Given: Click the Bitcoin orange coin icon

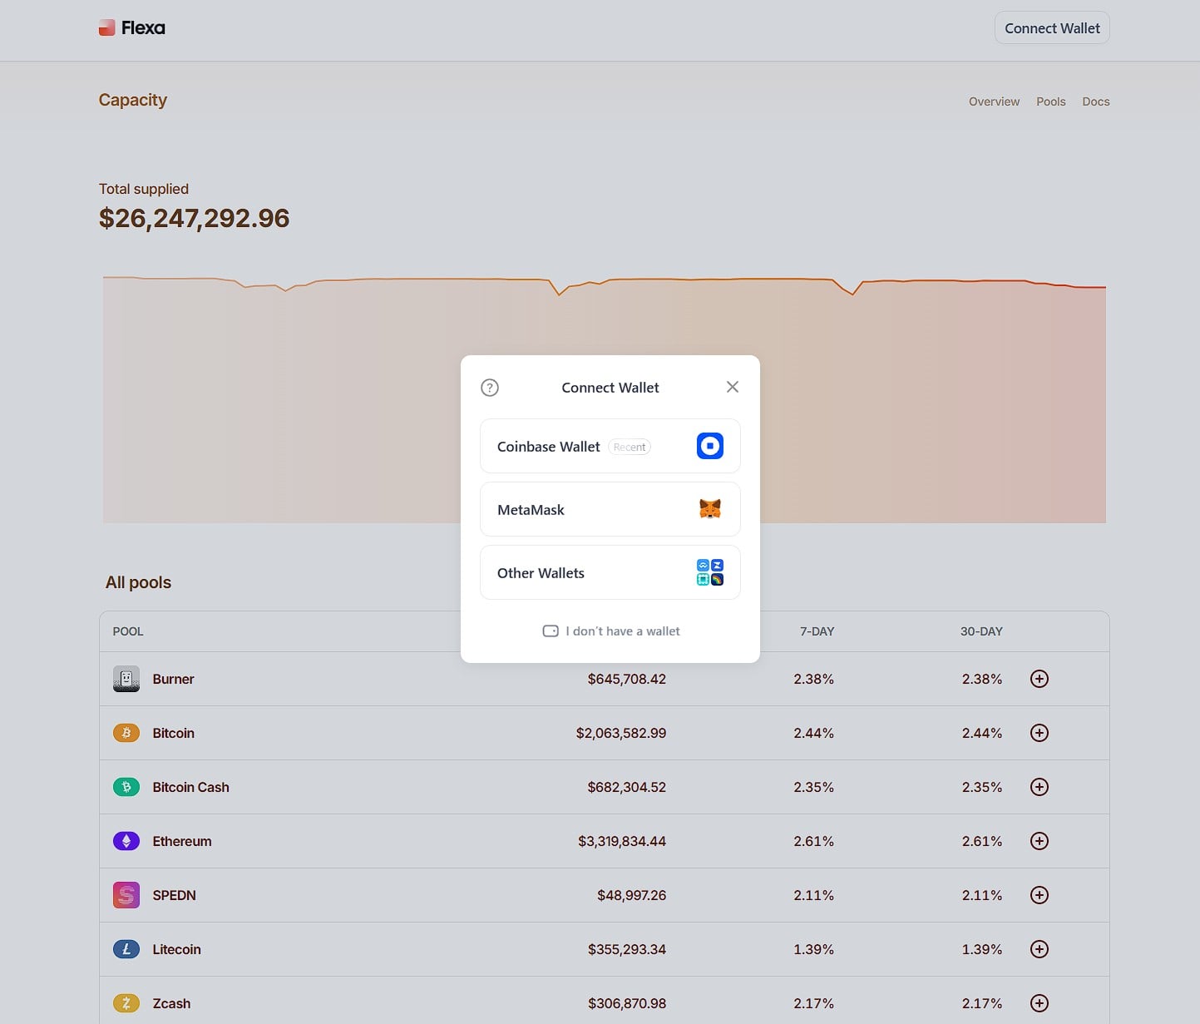Looking at the screenshot, I should pos(126,733).
